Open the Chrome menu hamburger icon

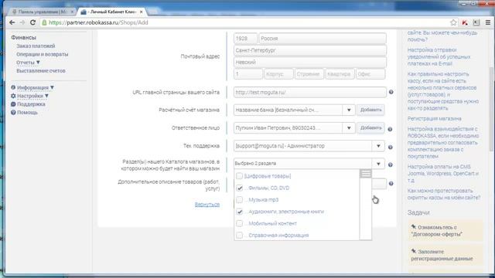[x=488, y=22]
